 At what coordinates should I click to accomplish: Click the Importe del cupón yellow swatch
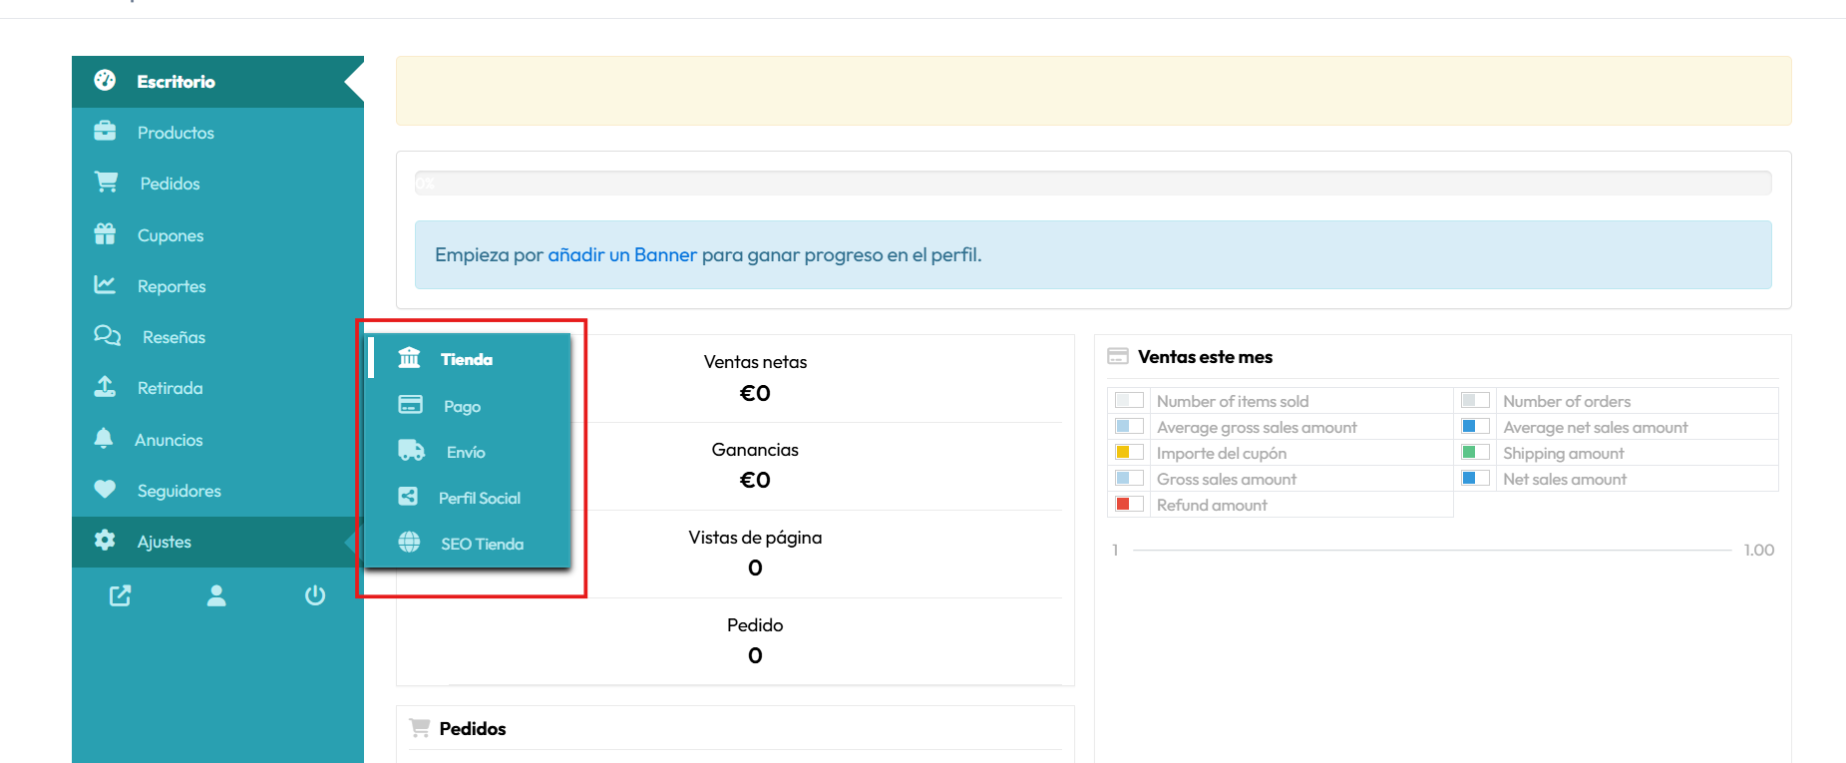pyautogui.click(x=1128, y=453)
